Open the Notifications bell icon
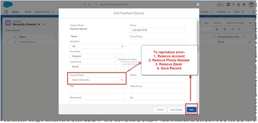 point(244,5)
